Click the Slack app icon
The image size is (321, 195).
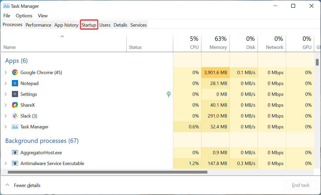coord(15,116)
